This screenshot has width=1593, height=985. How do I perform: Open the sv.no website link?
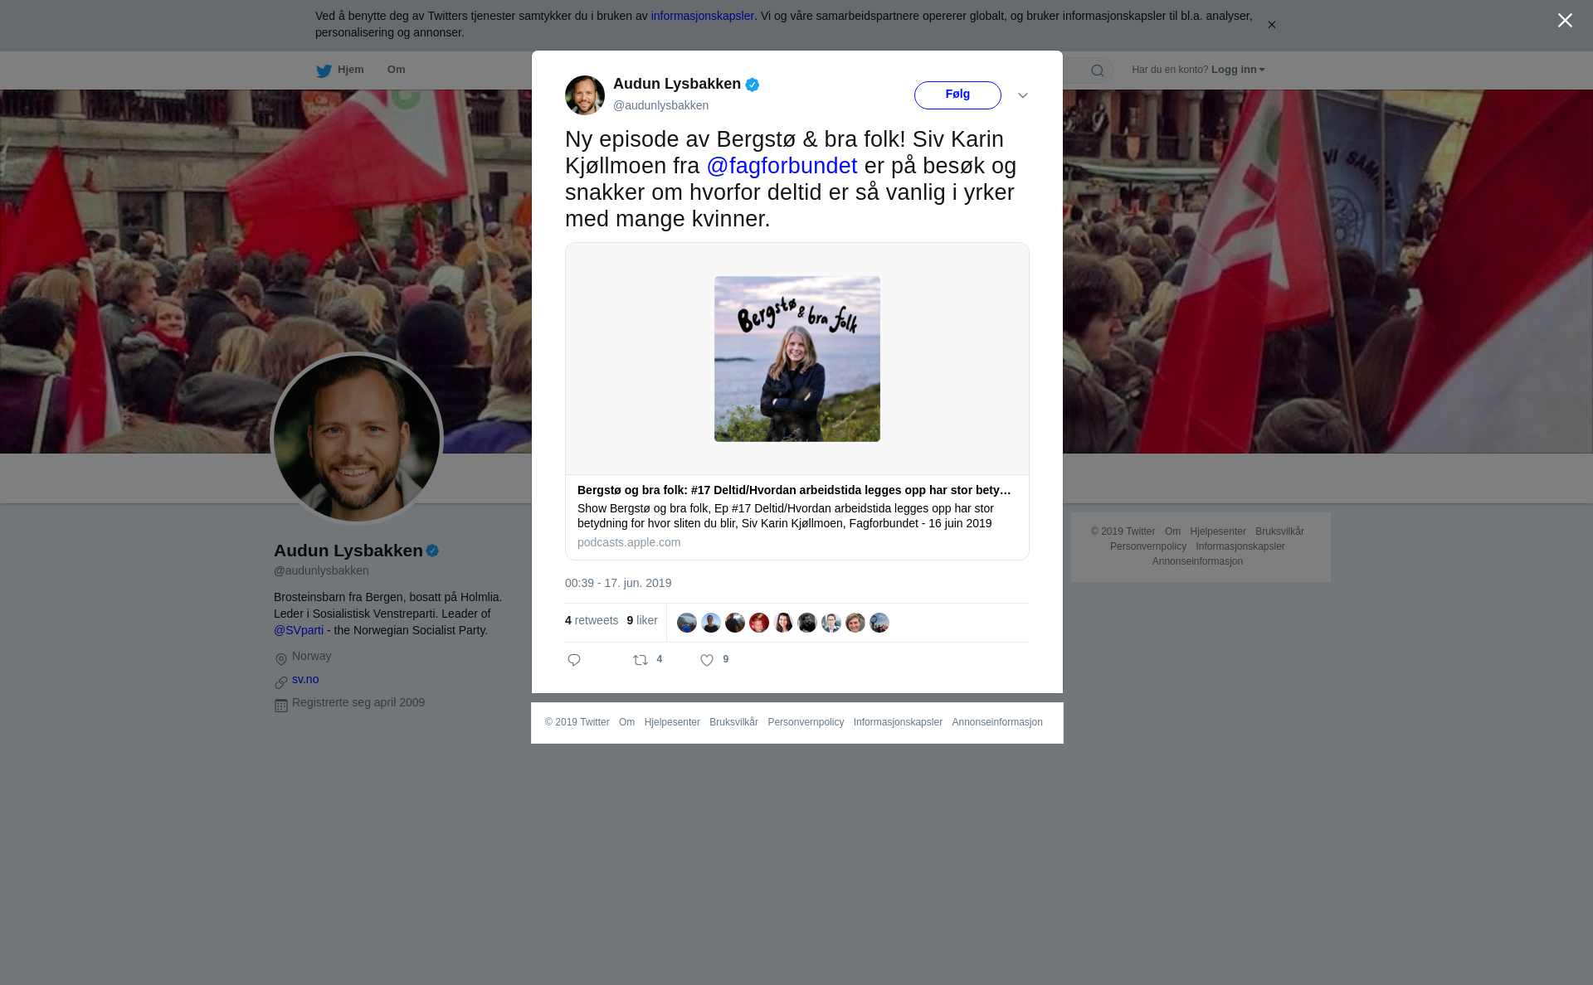tap(305, 679)
